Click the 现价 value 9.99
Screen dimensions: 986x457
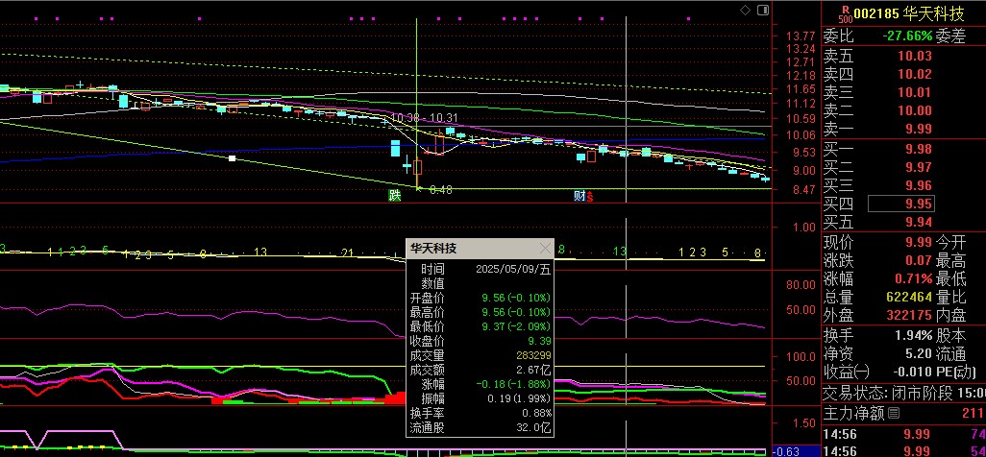pos(918,242)
